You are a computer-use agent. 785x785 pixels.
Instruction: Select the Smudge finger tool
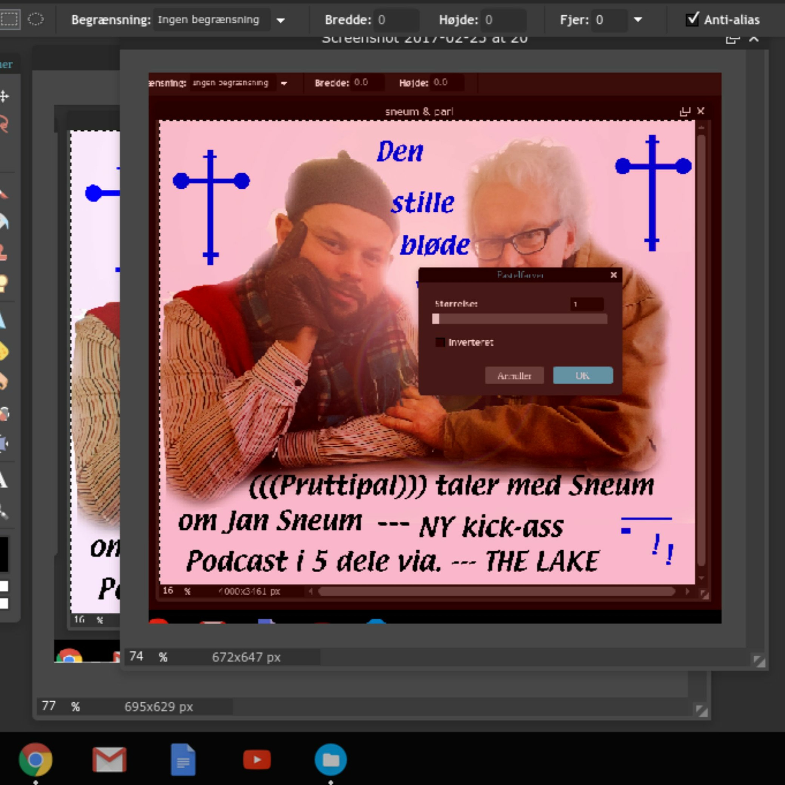click(3, 381)
